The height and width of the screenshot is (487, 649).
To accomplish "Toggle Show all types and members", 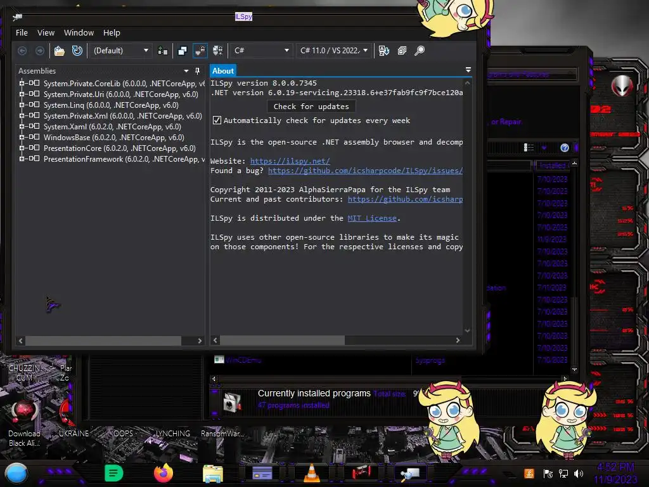I will pos(218,51).
